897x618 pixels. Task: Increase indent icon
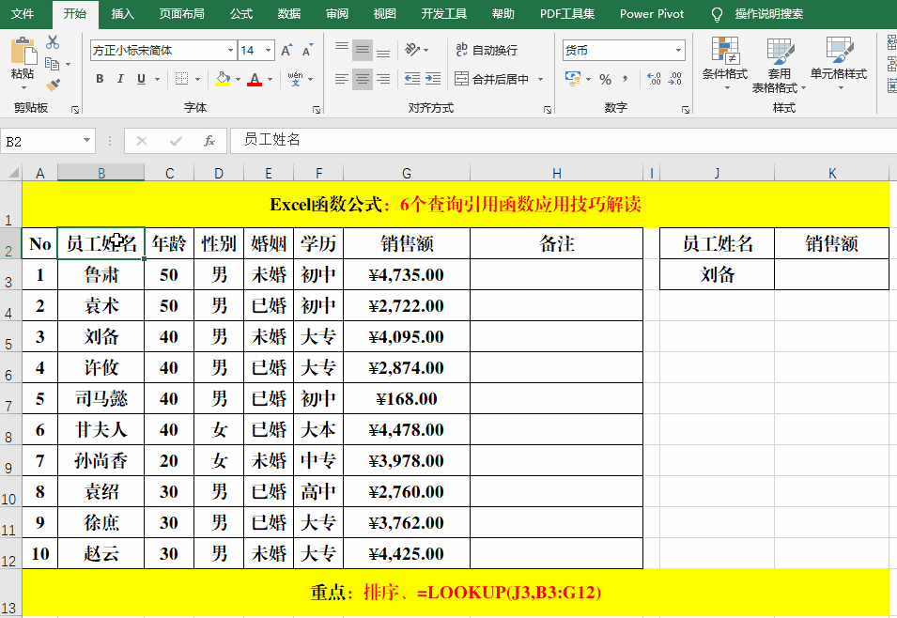pos(433,79)
